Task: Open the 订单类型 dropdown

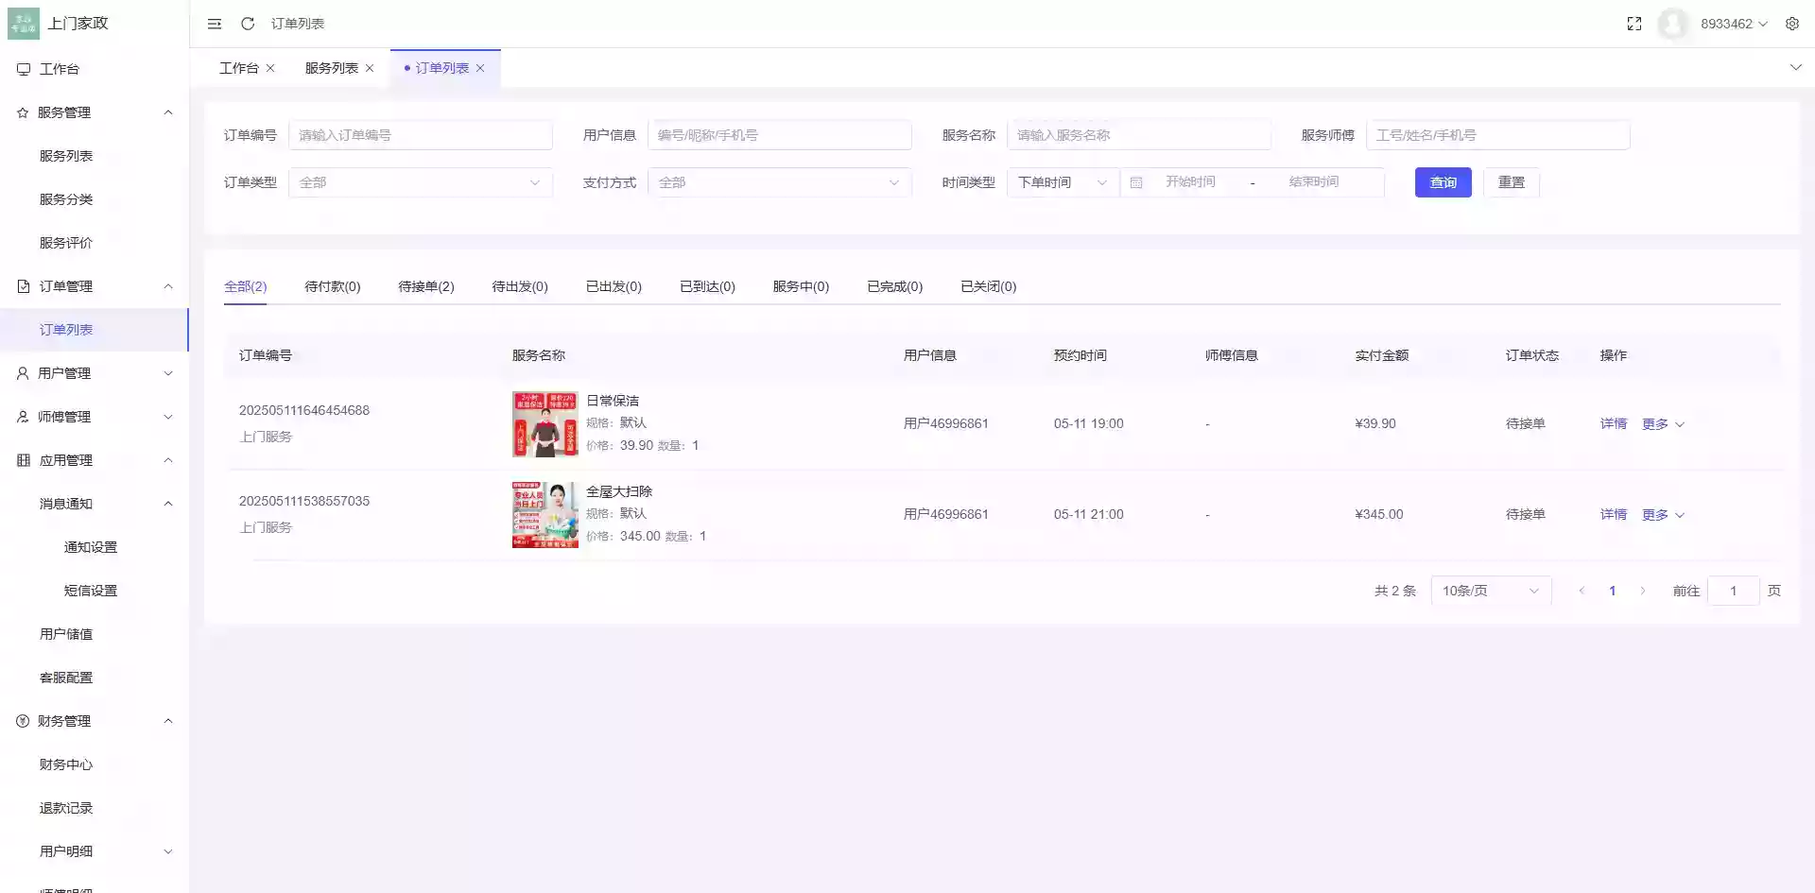Action: (421, 182)
